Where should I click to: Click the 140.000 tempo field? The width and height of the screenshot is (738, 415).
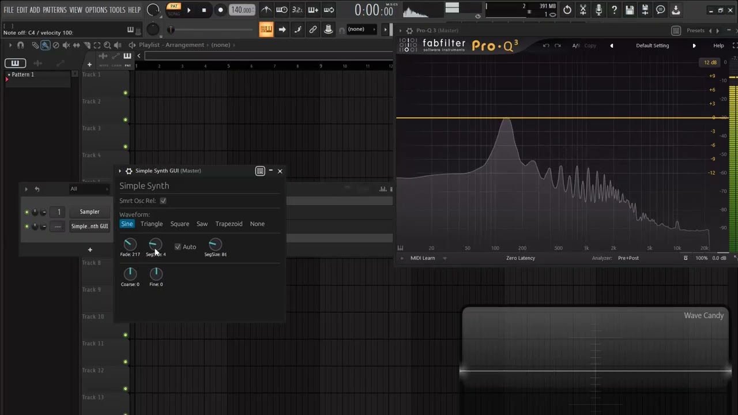pos(242,10)
